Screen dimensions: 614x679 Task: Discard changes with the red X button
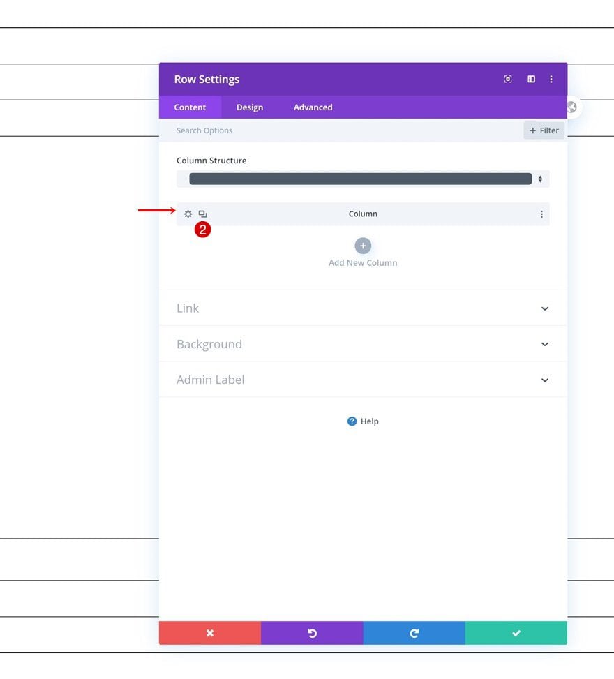[x=210, y=633]
